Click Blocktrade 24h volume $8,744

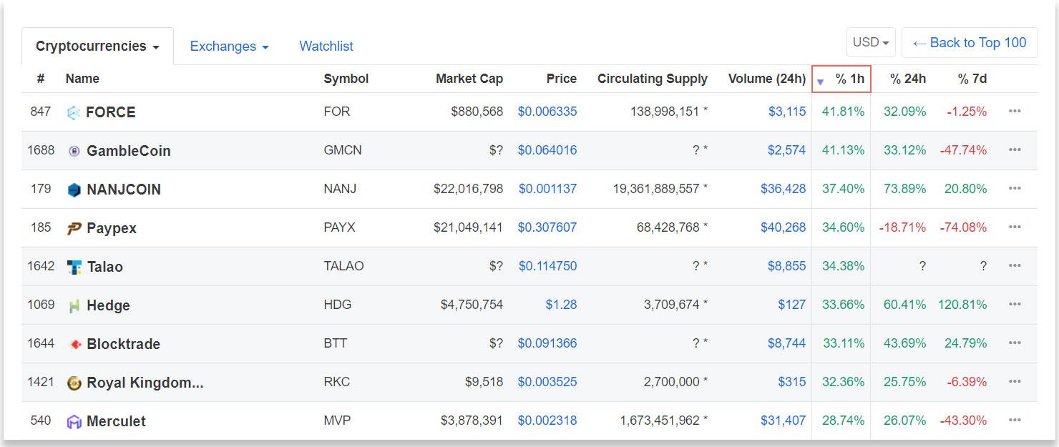(787, 343)
